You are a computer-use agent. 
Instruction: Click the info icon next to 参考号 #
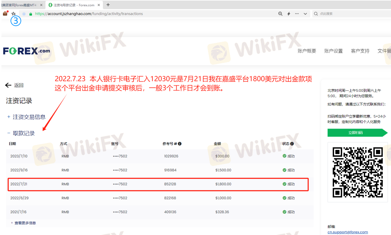tap(180, 144)
